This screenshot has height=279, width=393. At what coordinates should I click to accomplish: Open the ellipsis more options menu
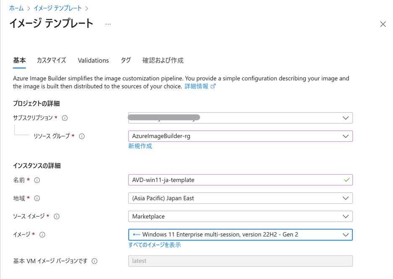coord(108,24)
